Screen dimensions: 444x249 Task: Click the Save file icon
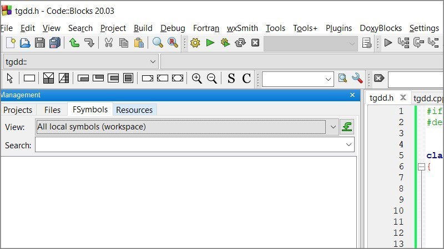40,43
